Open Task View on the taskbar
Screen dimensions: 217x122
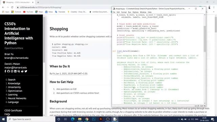tap(65, 119)
